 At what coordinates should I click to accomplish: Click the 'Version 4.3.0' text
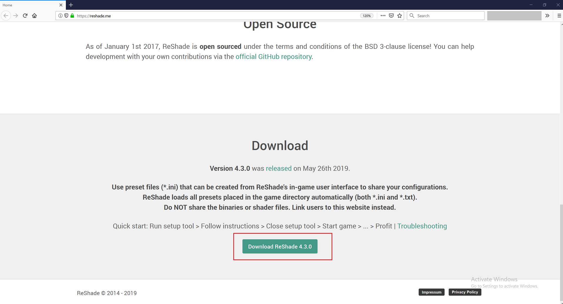230,168
